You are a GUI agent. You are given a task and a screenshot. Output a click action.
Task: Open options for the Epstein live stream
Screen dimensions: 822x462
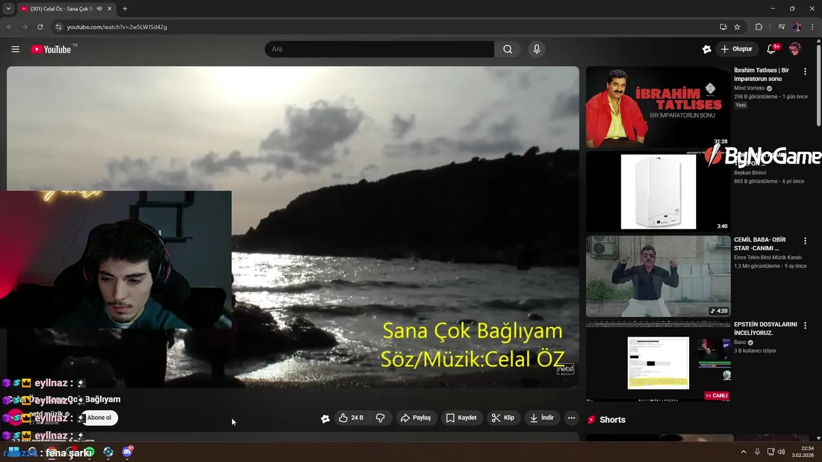point(805,325)
